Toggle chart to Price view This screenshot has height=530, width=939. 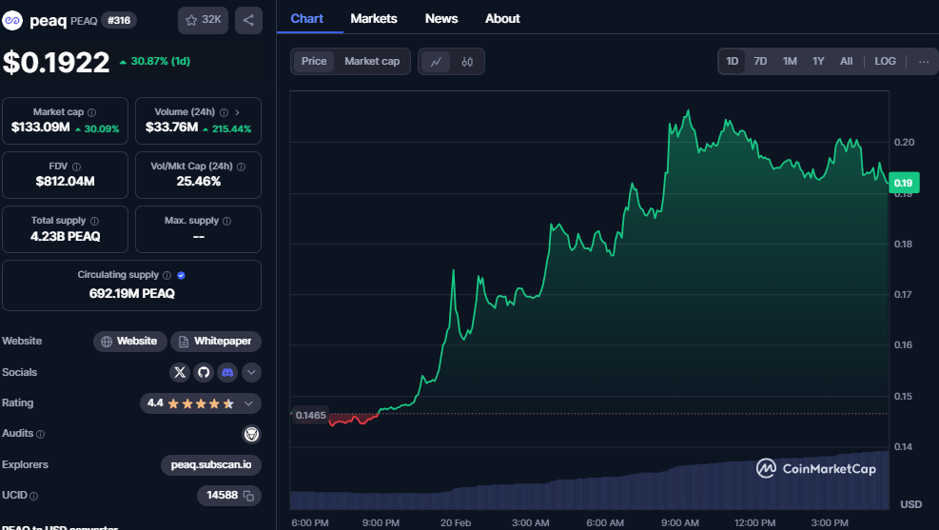[314, 62]
